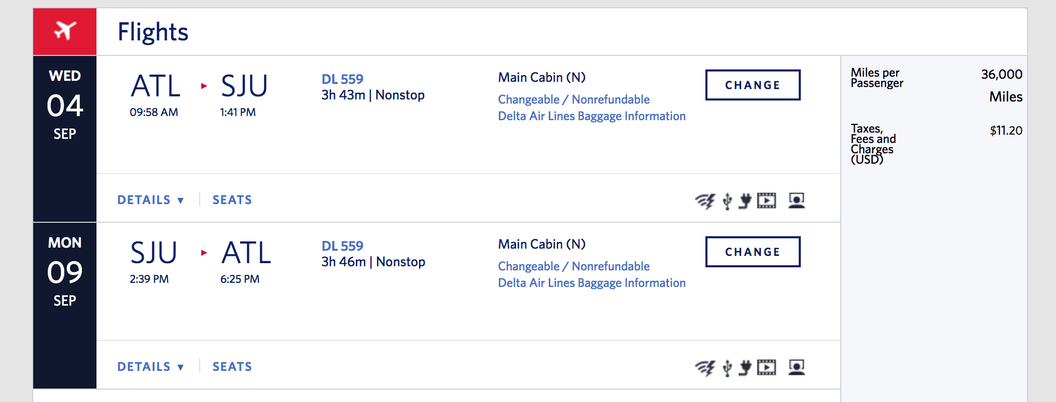Image resolution: width=1056 pixels, height=402 pixels.
Task: Open the DL 559 link on the outbound flight
Action: click(x=342, y=79)
